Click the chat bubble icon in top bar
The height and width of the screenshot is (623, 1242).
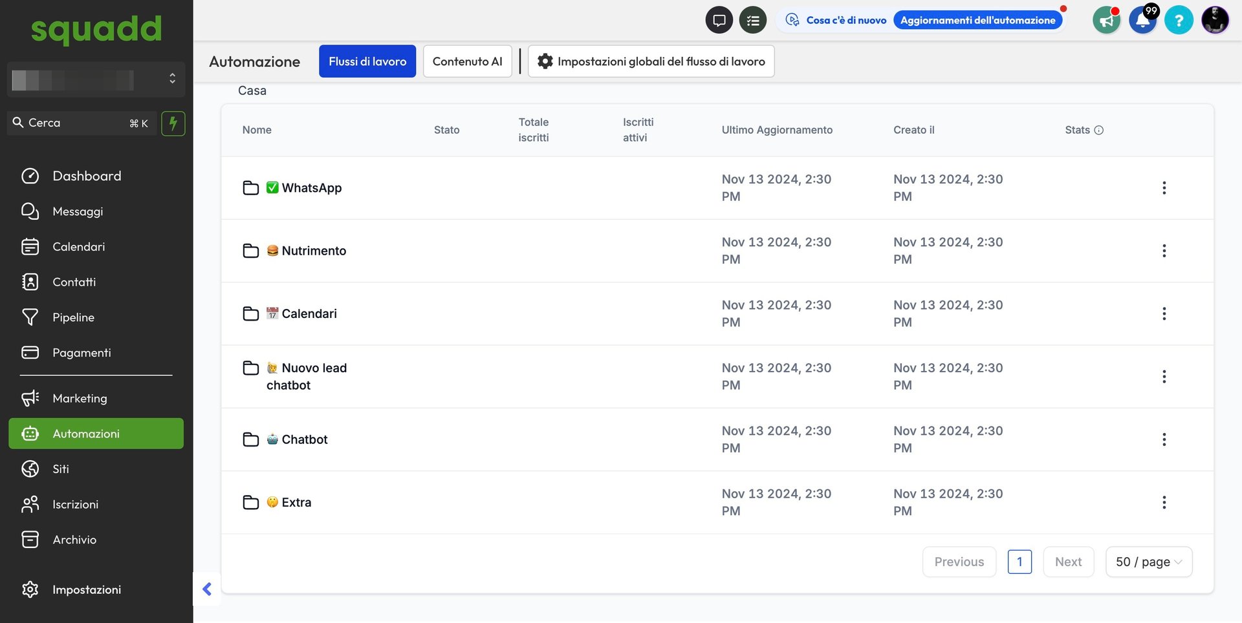tap(719, 20)
